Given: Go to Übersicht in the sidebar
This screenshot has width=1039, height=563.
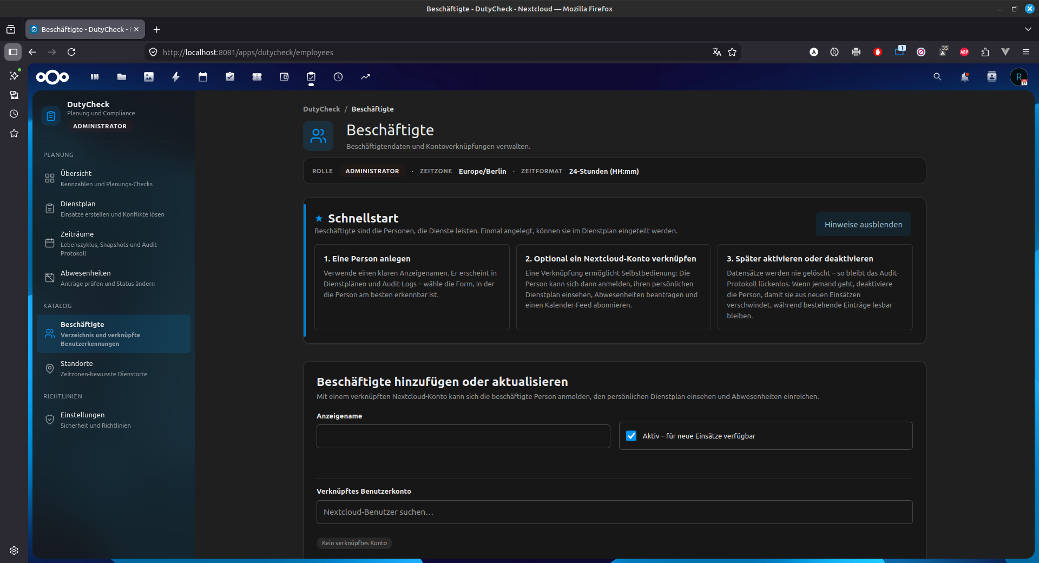Looking at the screenshot, I should pos(114,178).
